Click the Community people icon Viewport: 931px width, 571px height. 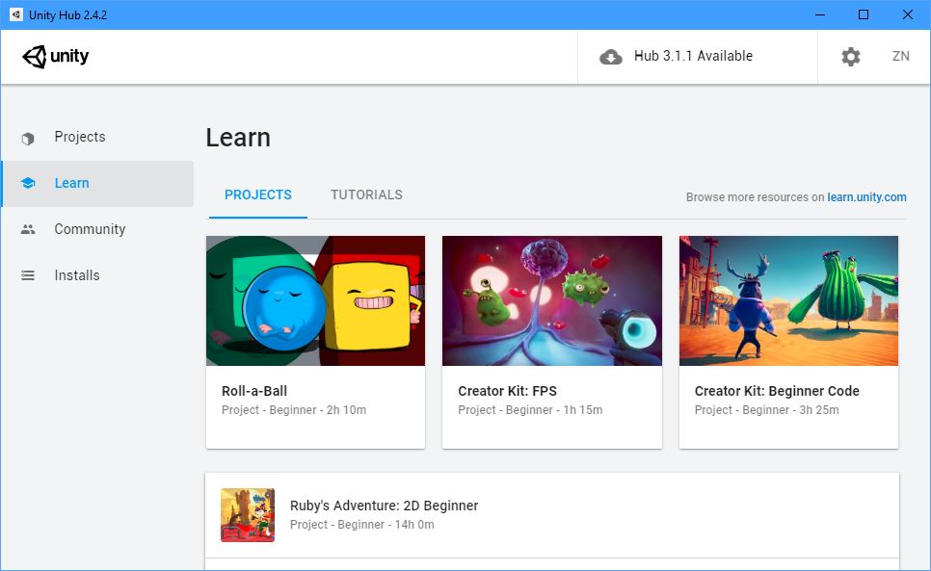point(28,230)
